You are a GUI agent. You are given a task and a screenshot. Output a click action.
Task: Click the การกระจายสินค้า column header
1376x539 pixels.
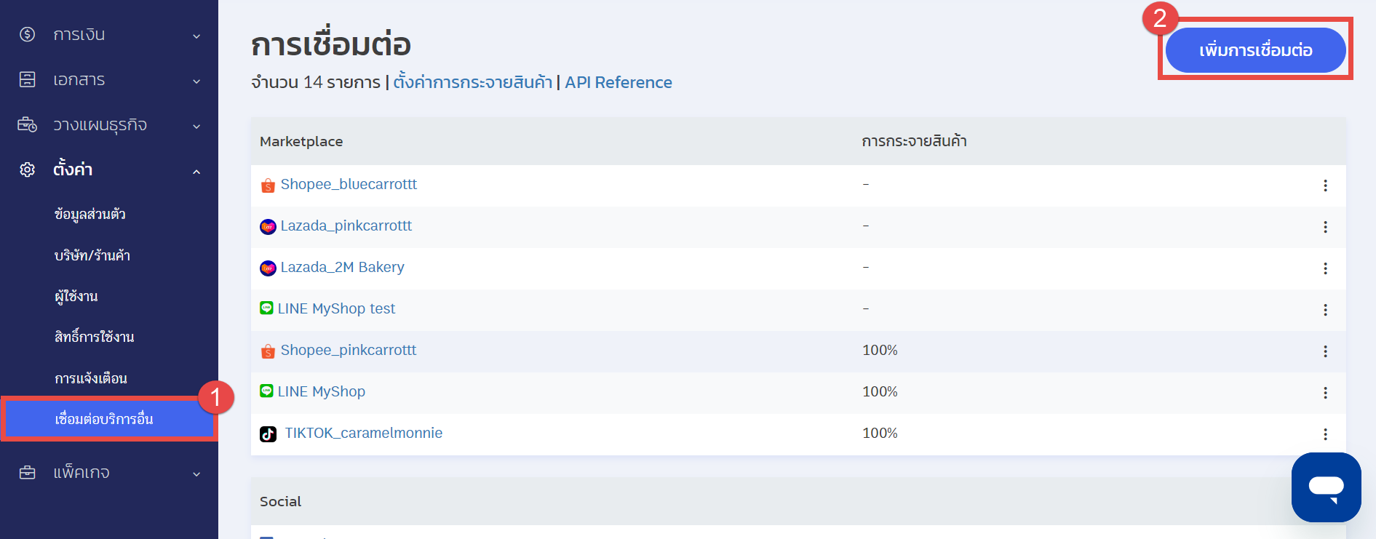[914, 141]
